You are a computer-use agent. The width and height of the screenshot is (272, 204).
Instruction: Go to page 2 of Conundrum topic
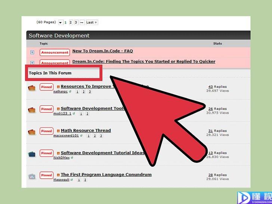tap(85, 180)
